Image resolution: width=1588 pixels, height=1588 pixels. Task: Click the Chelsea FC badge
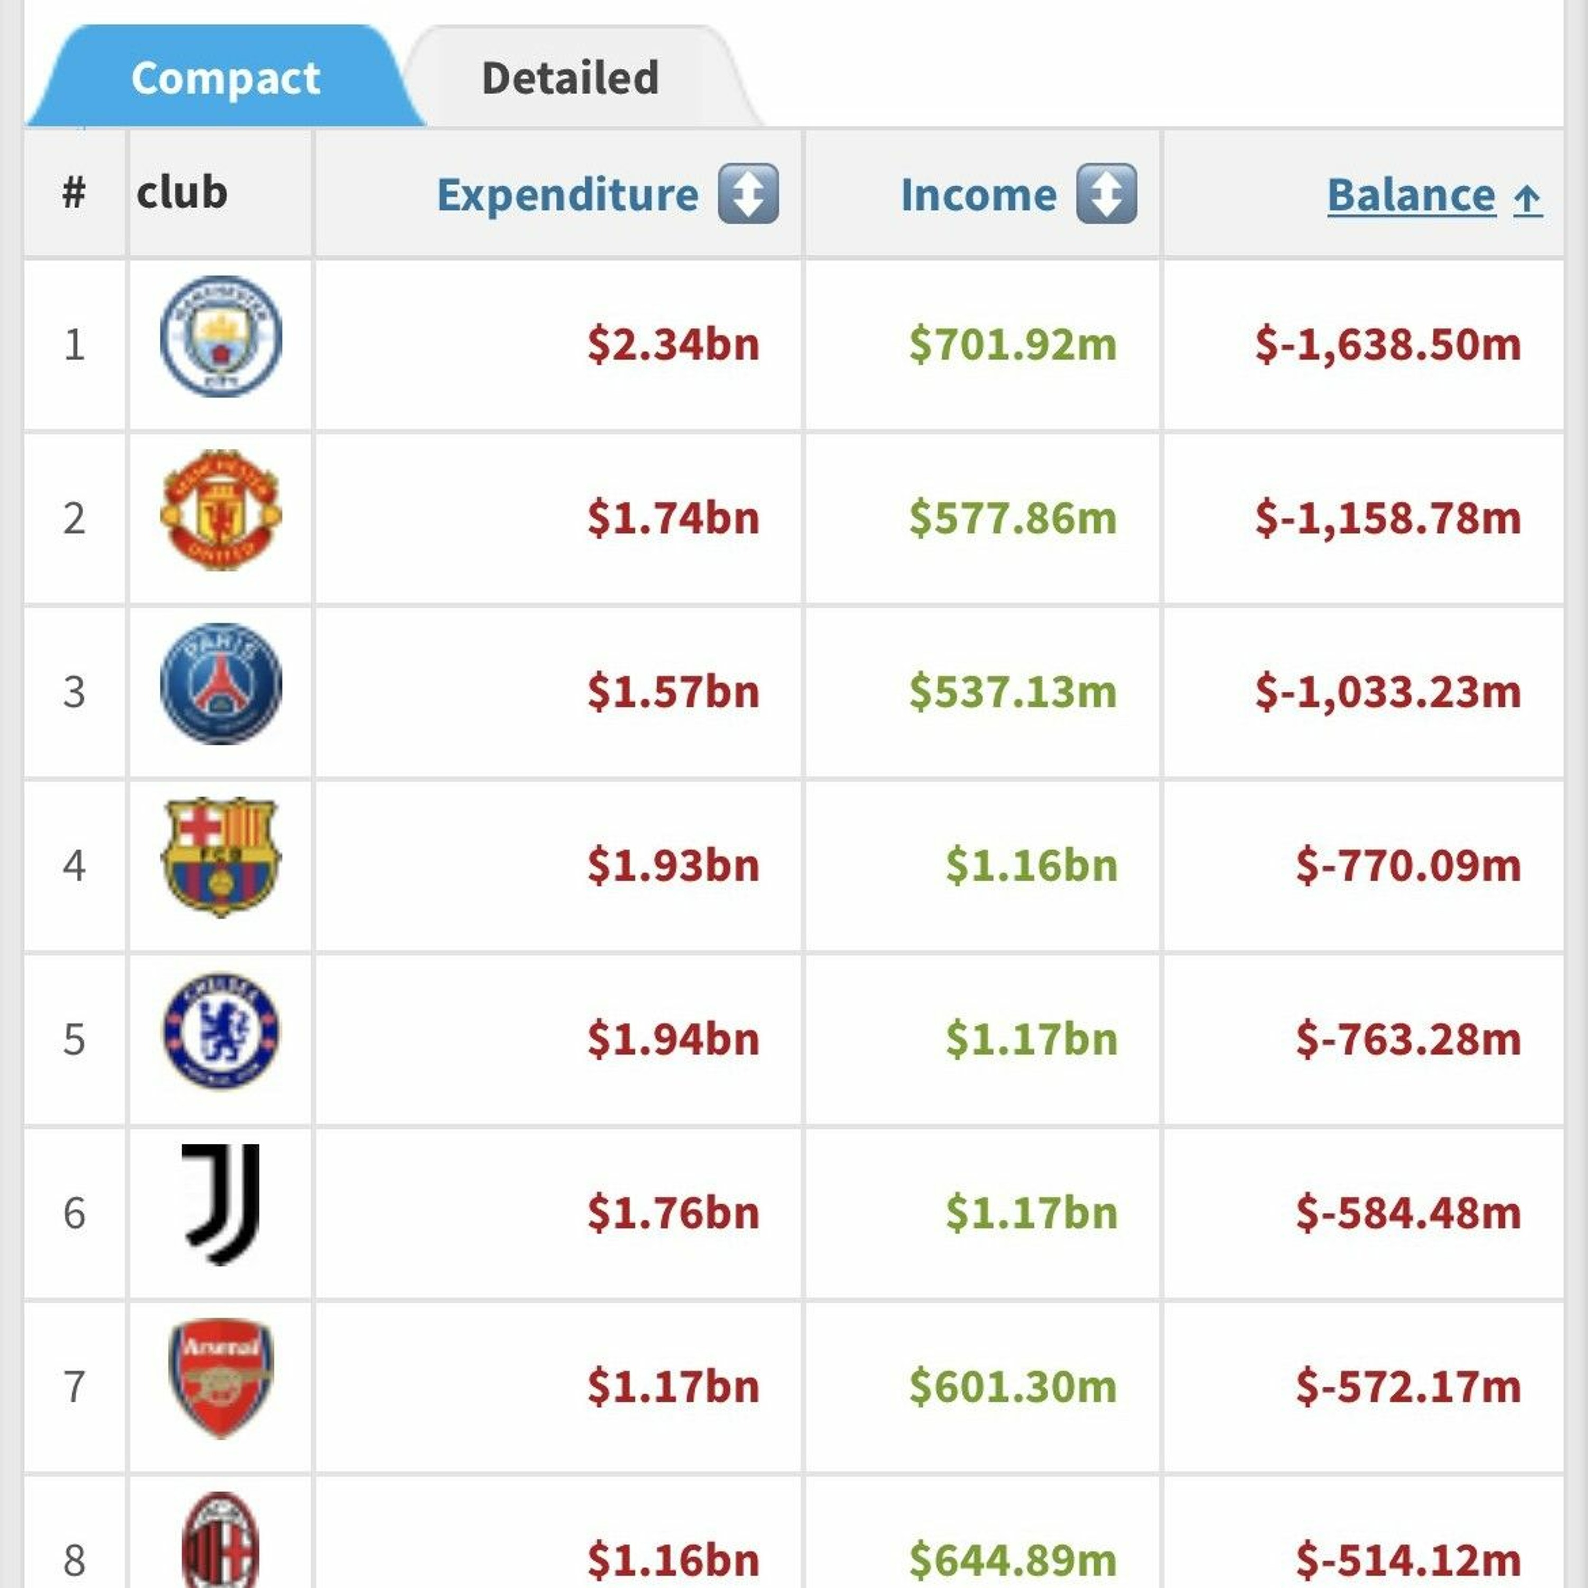click(x=220, y=1031)
